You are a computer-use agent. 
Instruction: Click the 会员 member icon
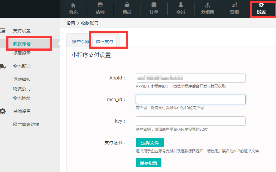pos(181,5)
